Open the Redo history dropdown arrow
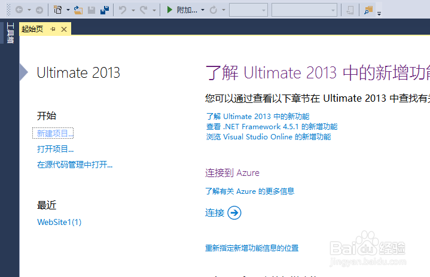 154,10
